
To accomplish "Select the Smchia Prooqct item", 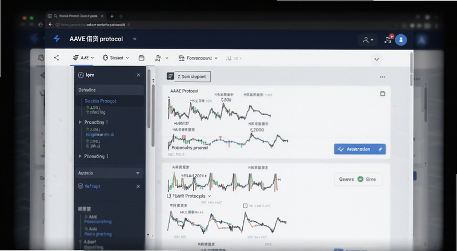I will [x=101, y=101].
